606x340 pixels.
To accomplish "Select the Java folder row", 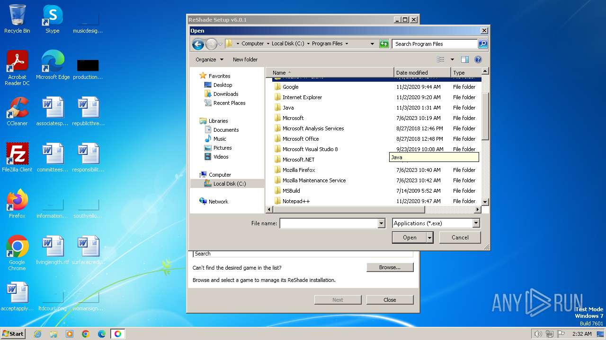I will (377, 108).
